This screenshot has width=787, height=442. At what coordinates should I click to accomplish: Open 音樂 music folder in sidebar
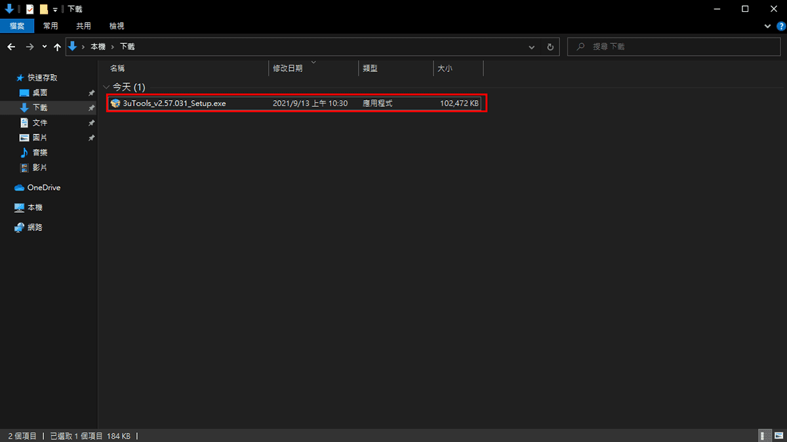(x=39, y=153)
